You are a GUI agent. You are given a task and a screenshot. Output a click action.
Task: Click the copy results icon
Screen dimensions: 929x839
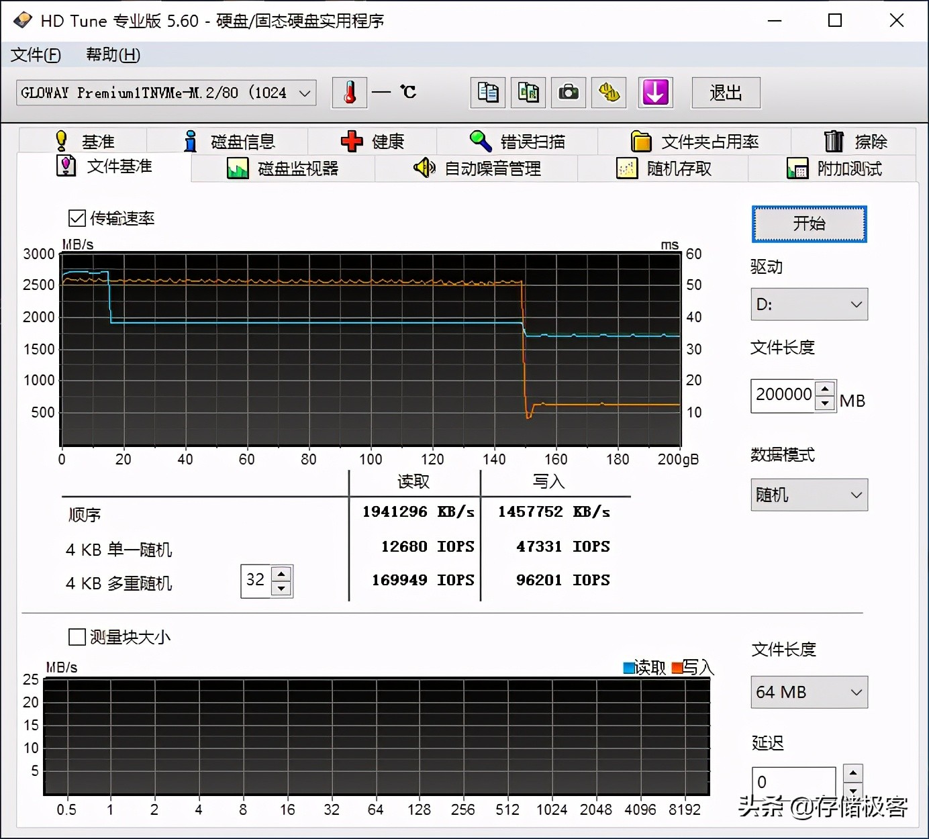[487, 93]
